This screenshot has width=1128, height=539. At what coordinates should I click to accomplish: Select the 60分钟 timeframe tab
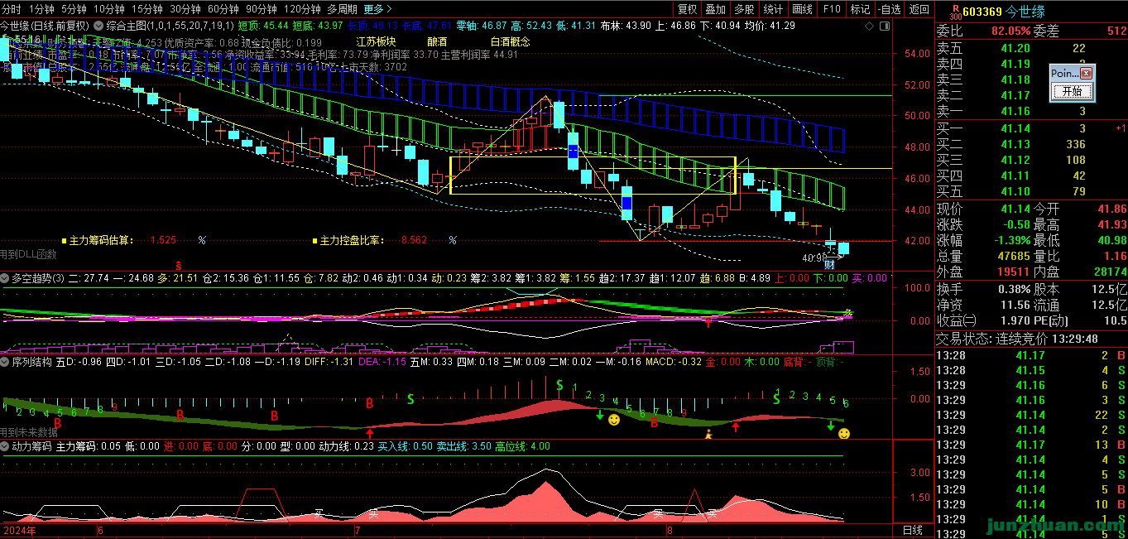point(223,9)
